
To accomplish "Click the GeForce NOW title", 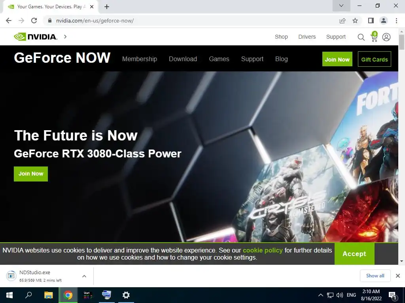I will [62, 58].
